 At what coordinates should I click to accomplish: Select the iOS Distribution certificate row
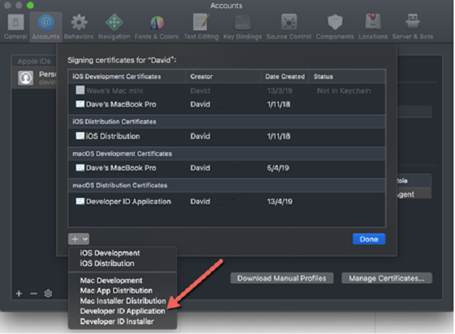pos(227,136)
